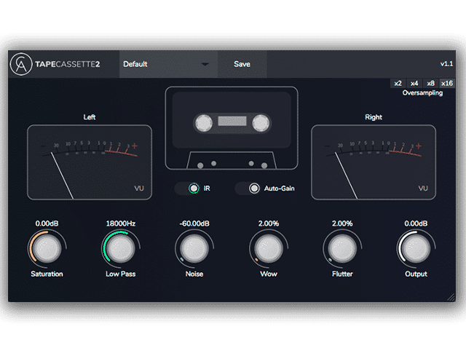Click the Saturation value 0.00dB
This screenshot has width=466, height=364.
click(x=47, y=223)
